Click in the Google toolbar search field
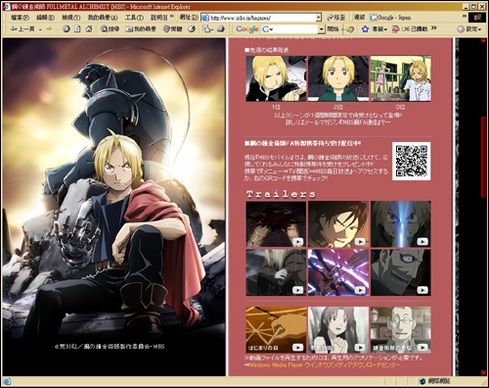 292,29
